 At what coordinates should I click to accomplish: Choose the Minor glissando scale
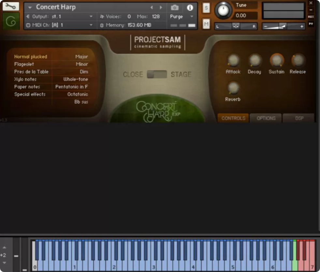pyautogui.click(x=82, y=64)
